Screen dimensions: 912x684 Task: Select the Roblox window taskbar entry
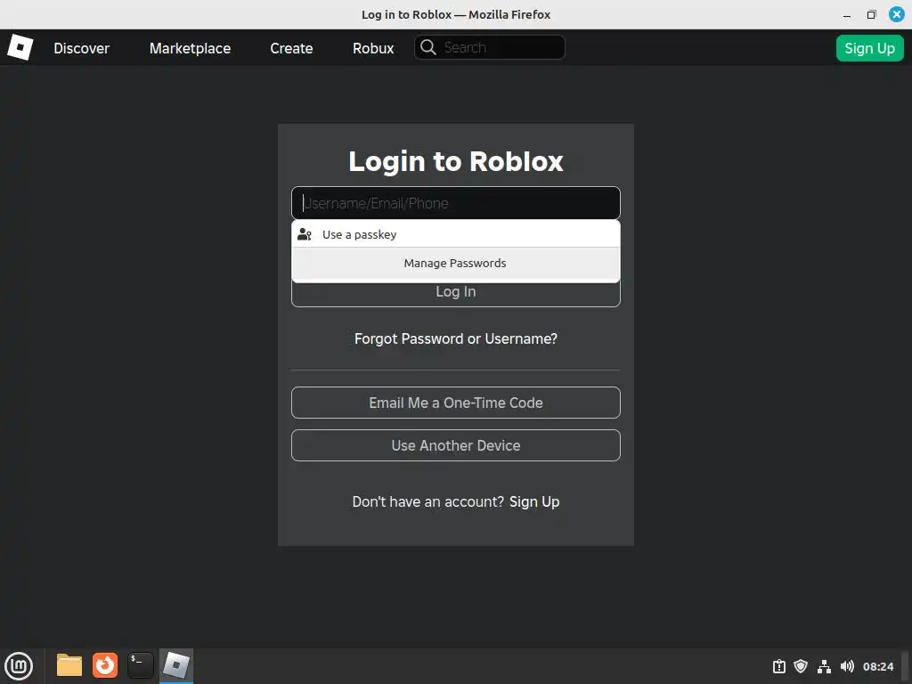click(176, 665)
